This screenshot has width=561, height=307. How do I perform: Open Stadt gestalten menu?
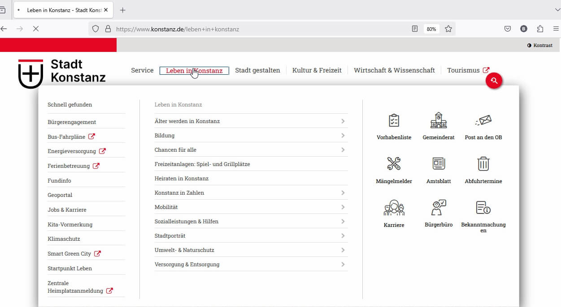tap(257, 70)
